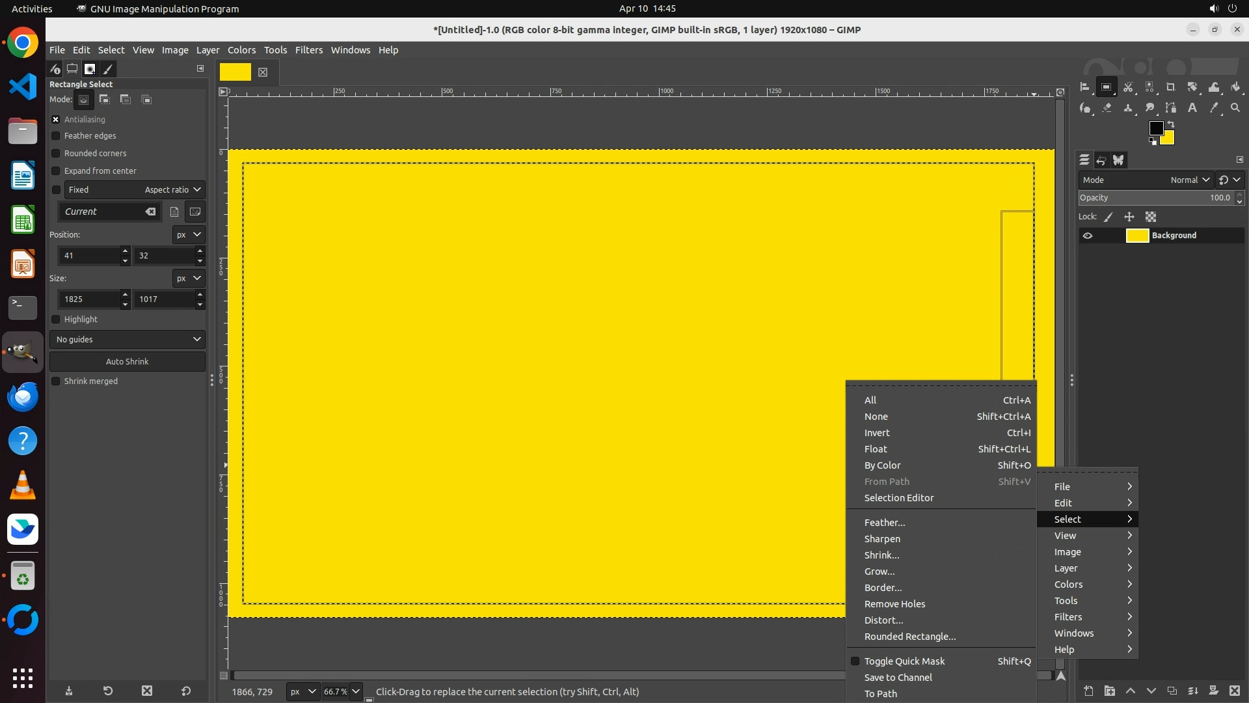
Task: Select the Text tool
Action: [1192, 108]
